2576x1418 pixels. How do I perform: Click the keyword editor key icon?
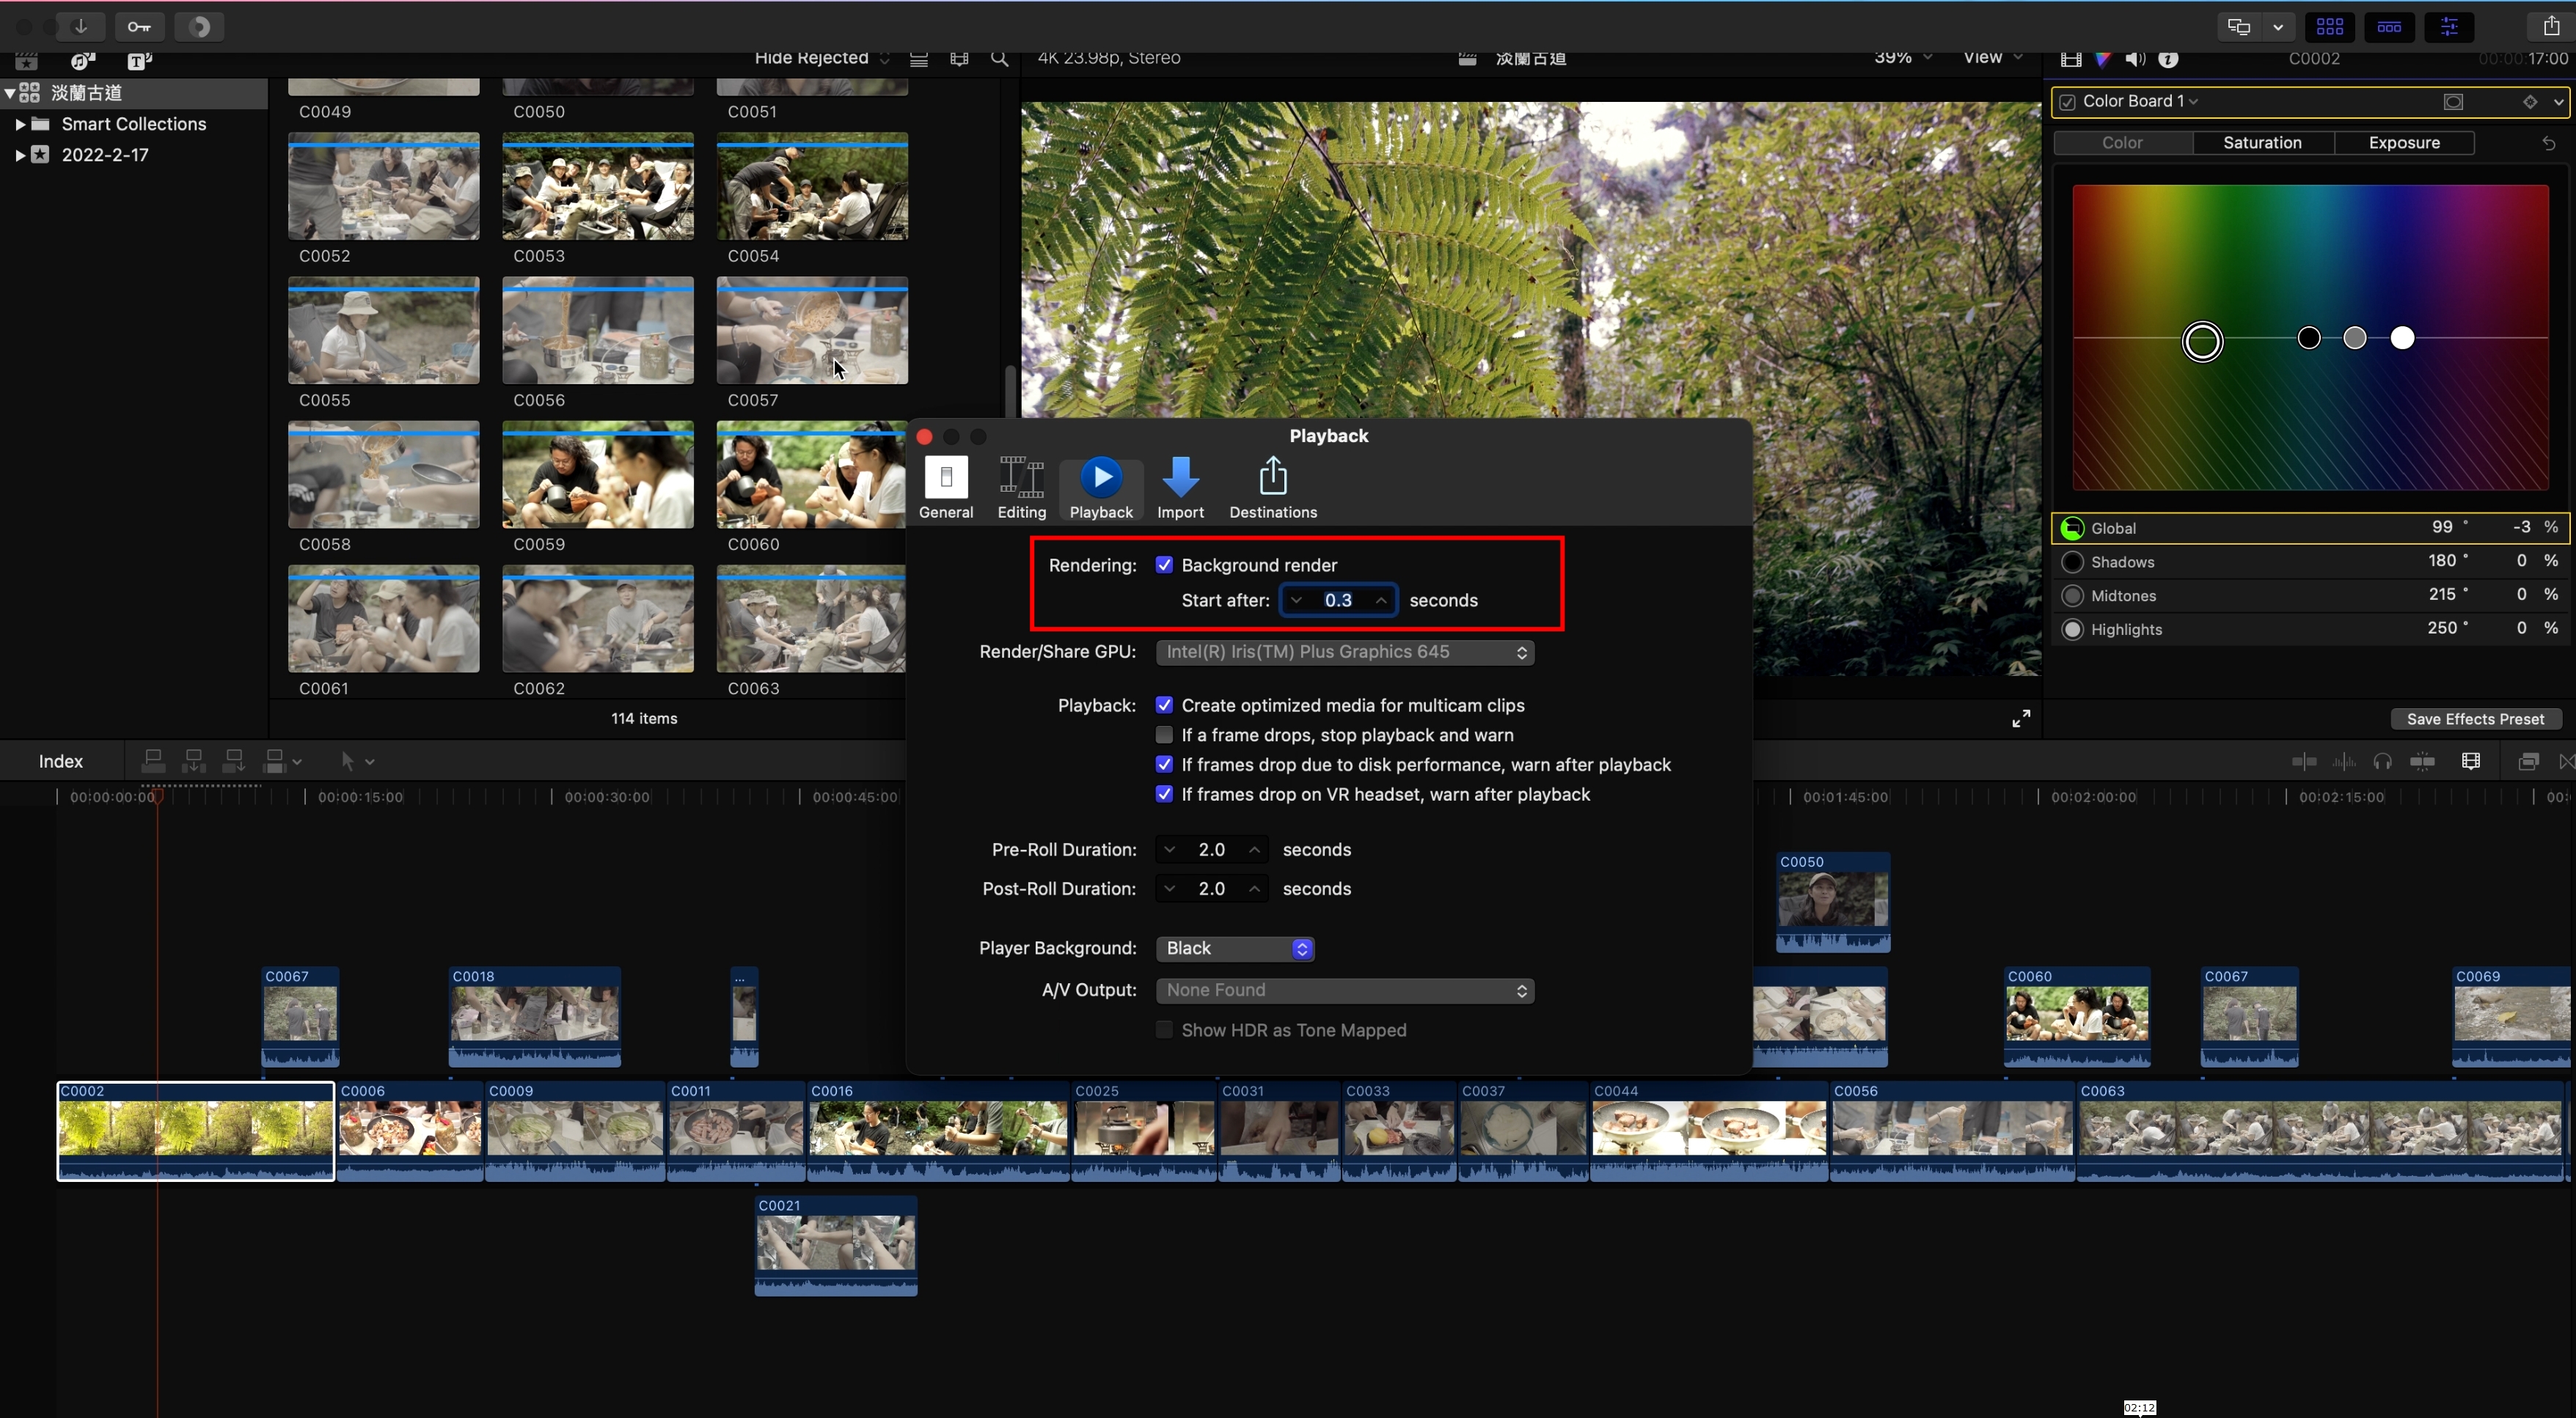coord(139,27)
